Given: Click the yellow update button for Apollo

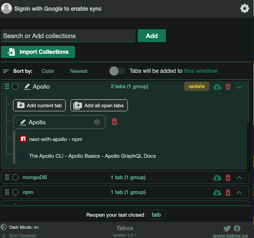Looking at the screenshot, I should click(x=197, y=86).
